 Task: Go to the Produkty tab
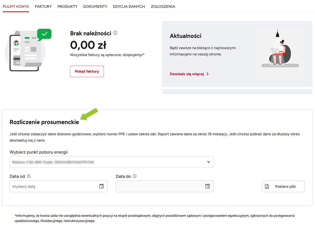67,7
